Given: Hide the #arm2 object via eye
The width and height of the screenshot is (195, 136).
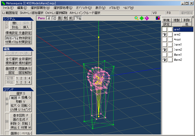Looking at the screenshot, I should [x=165, y=60].
